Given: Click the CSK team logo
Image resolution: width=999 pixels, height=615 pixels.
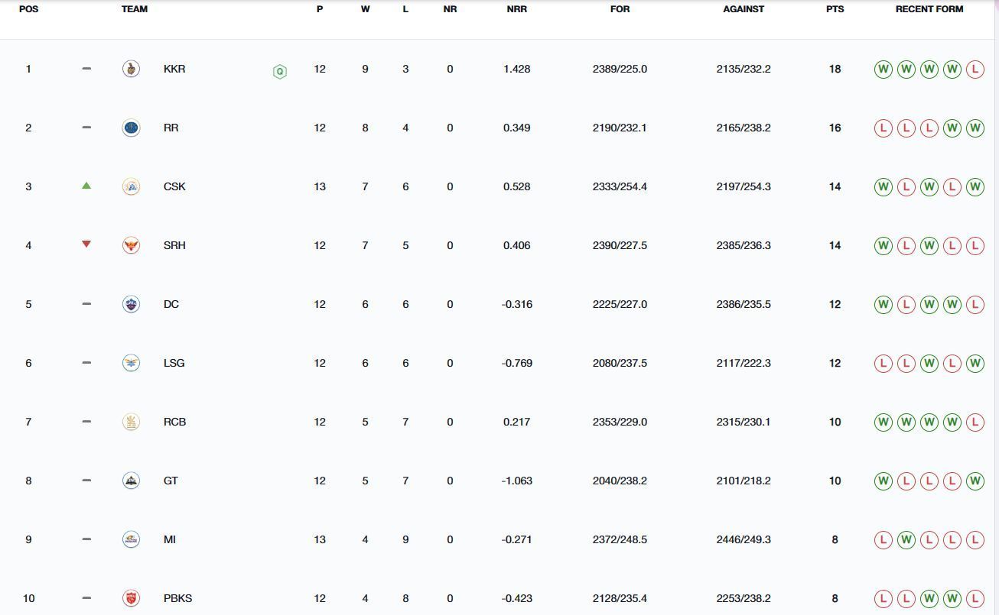Looking at the screenshot, I should click(131, 186).
